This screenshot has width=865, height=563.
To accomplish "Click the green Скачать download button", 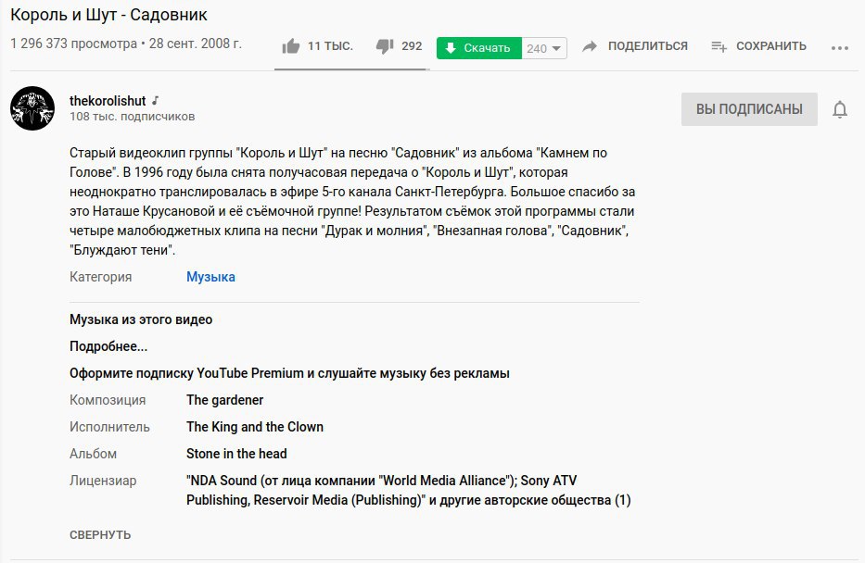I will point(478,48).
